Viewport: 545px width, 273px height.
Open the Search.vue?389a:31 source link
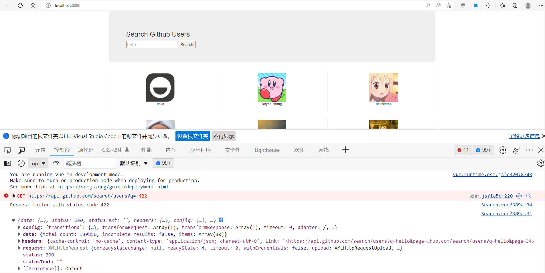point(507,214)
